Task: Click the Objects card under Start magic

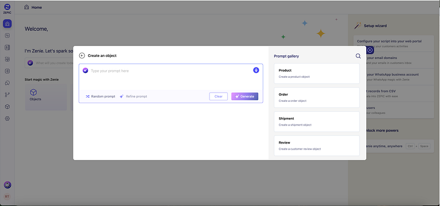Action: (46, 98)
